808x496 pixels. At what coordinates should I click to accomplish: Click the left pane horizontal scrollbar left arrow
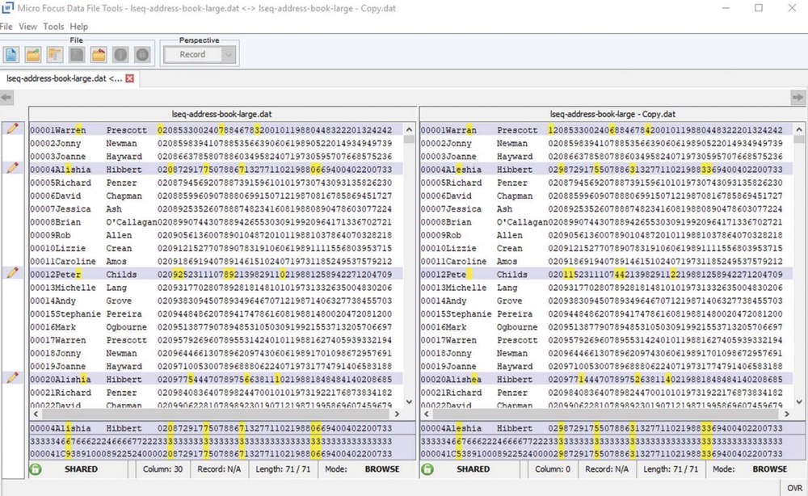click(x=36, y=414)
